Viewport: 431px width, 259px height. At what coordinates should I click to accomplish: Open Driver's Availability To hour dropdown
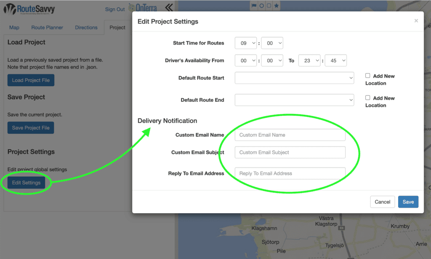(309, 61)
